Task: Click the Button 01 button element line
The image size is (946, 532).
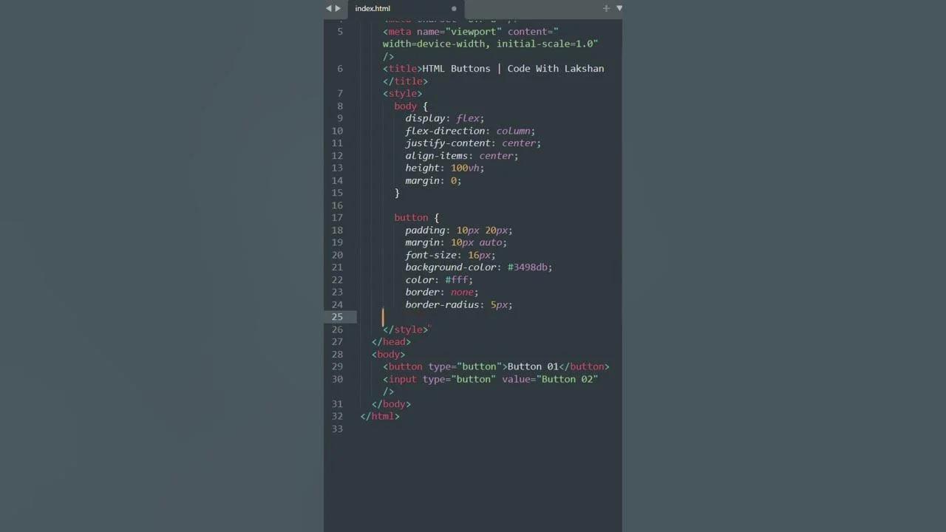Action: click(496, 366)
